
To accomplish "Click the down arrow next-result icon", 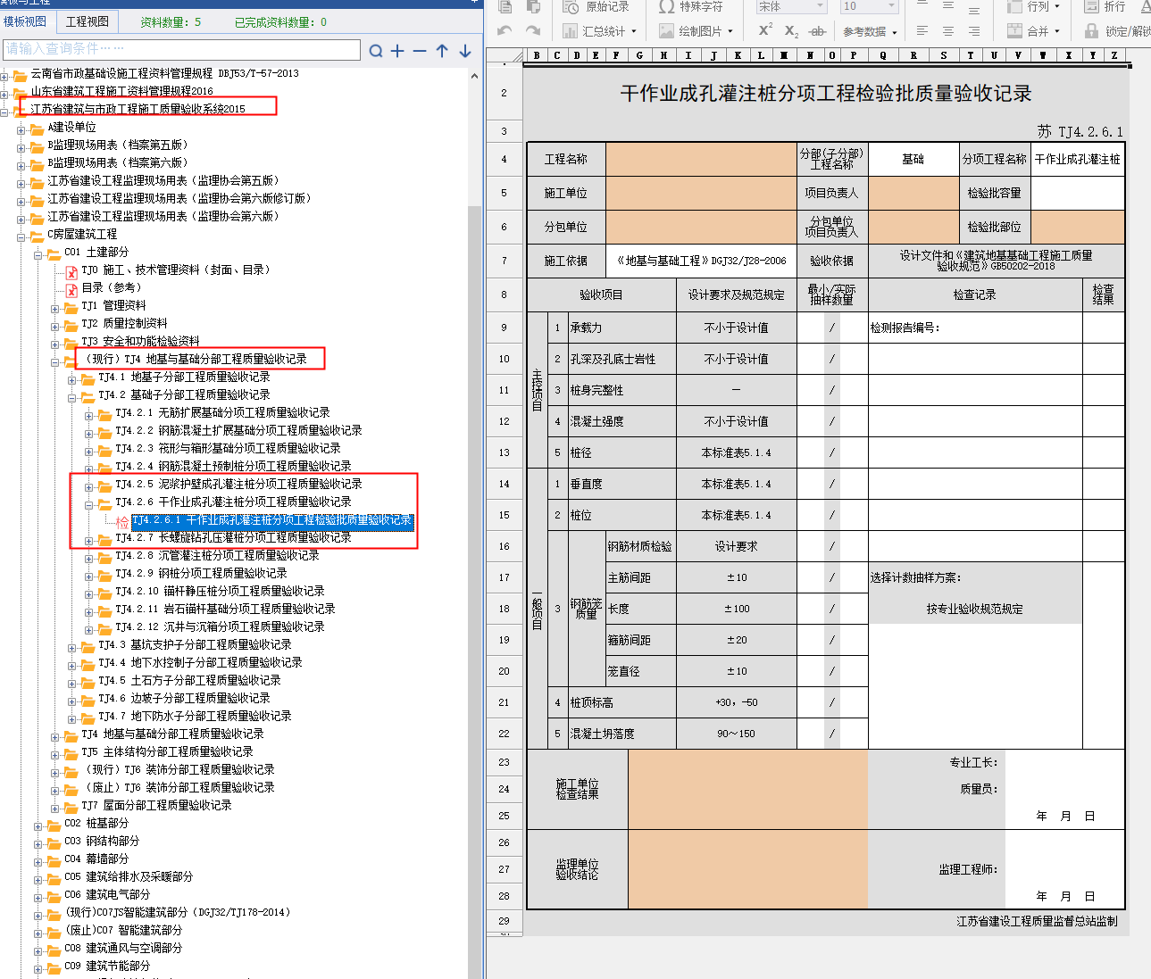I will pyautogui.click(x=465, y=51).
